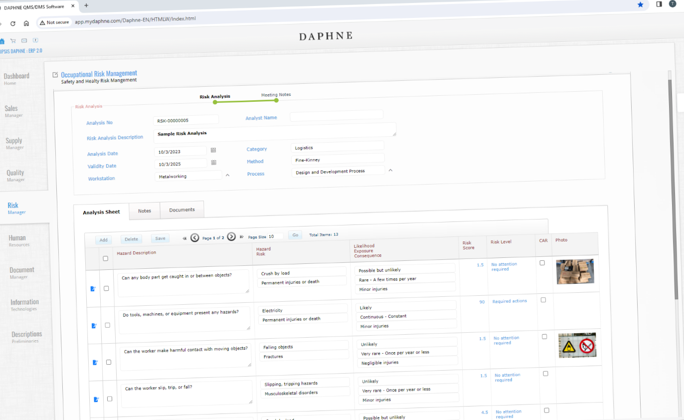The height and width of the screenshot is (420, 684).
Task: Open the mail envelope icon
Action: 24,40
